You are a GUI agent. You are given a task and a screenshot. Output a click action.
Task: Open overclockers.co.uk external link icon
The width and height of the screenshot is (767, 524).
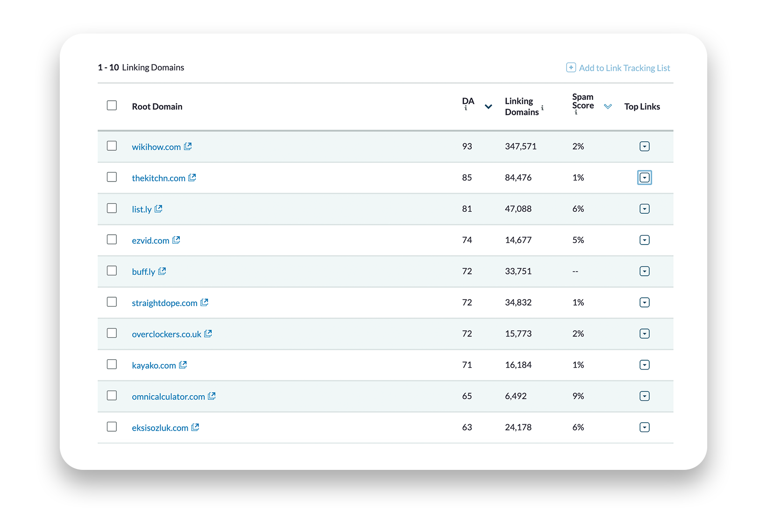pyautogui.click(x=208, y=334)
